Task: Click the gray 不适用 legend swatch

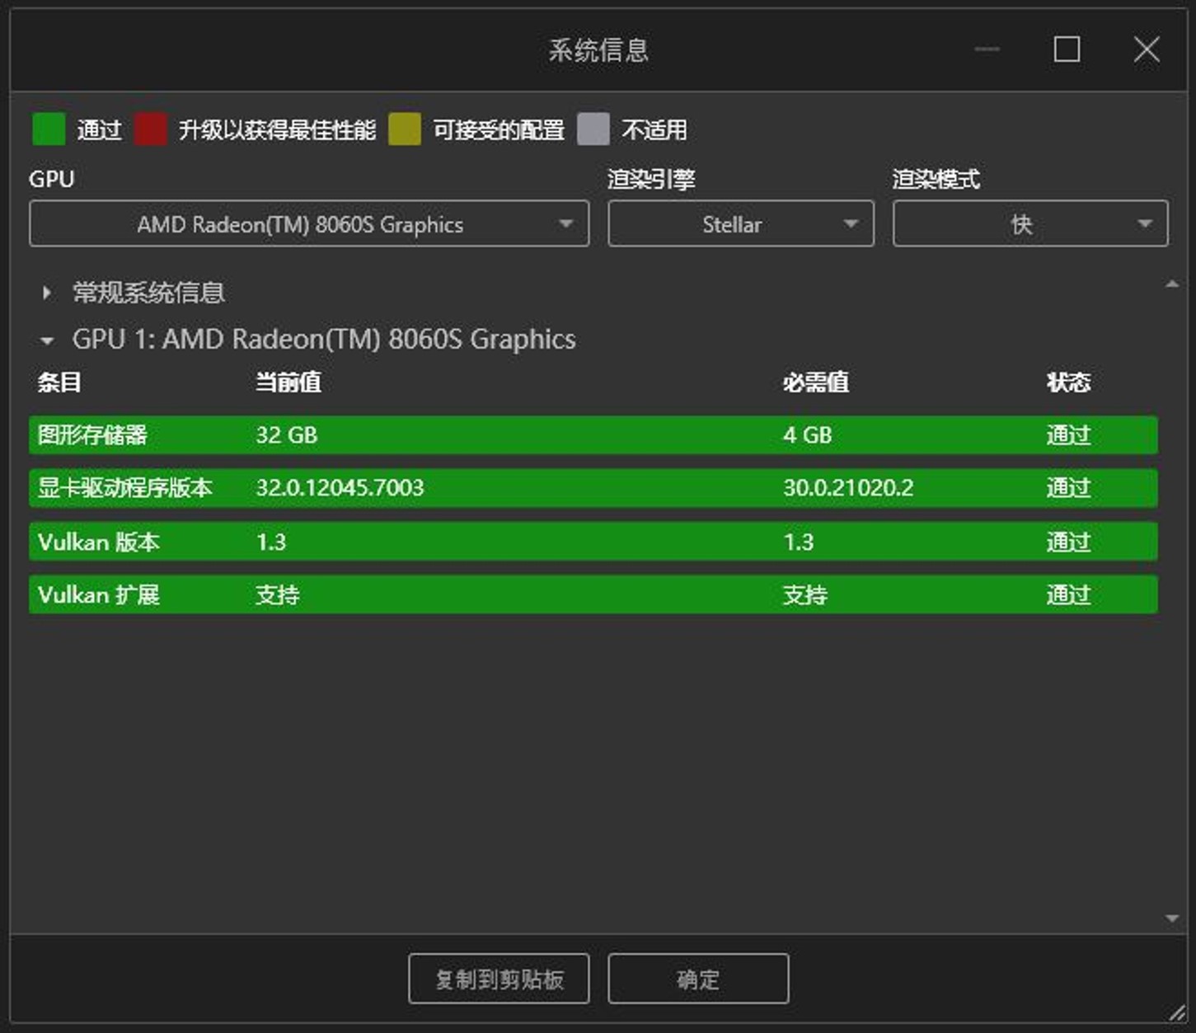Action: [593, 129]
